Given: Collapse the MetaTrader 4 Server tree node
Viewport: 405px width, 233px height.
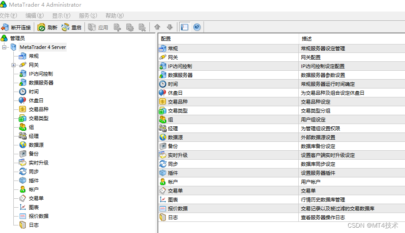Looking at the screenshot, I should coord(4,47).
